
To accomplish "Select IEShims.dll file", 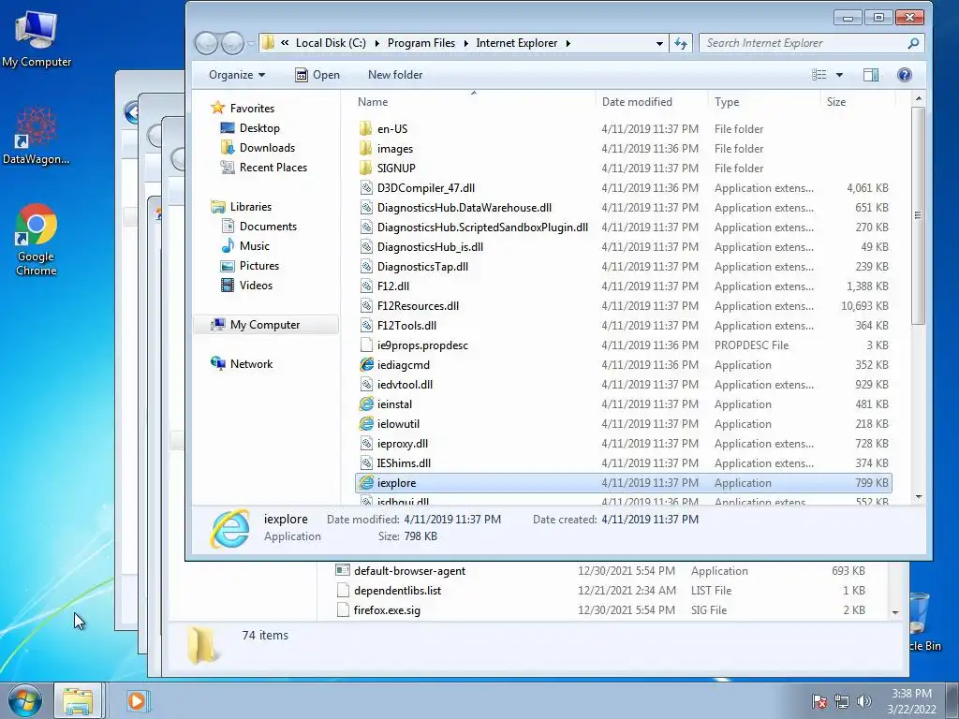I will click(404, 462).
